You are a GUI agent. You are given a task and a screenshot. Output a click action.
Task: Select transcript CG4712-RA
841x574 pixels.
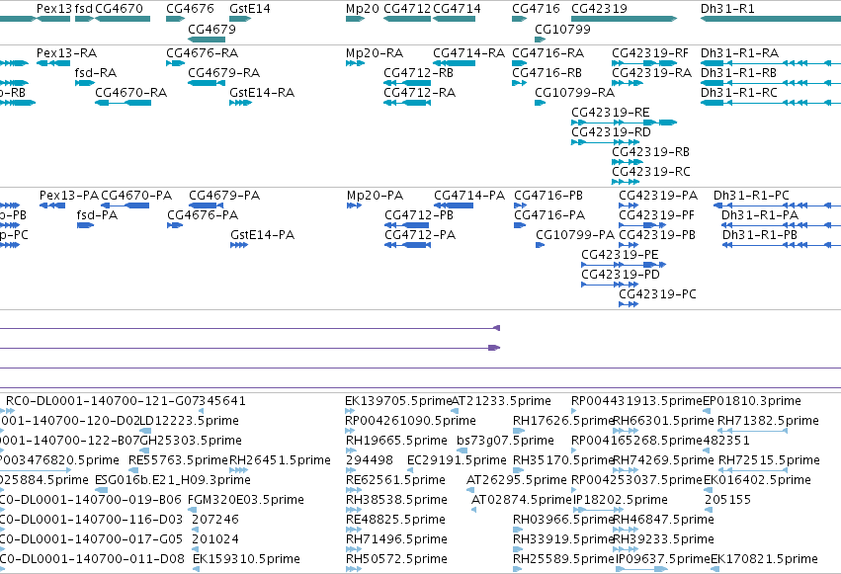(419, 93)
